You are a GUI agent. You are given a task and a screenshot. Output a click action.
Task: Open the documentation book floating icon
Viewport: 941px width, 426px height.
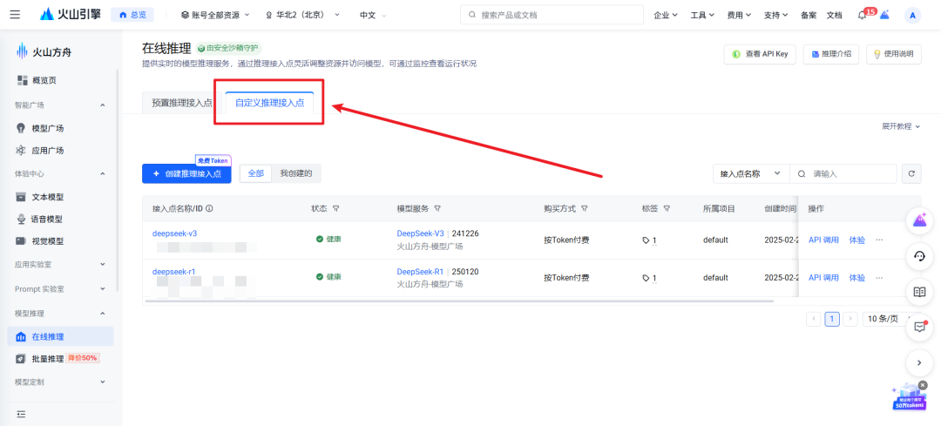(919, 292)
